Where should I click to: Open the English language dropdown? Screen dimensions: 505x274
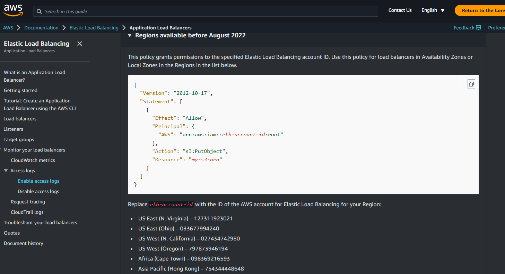click(x=432, y=10)
